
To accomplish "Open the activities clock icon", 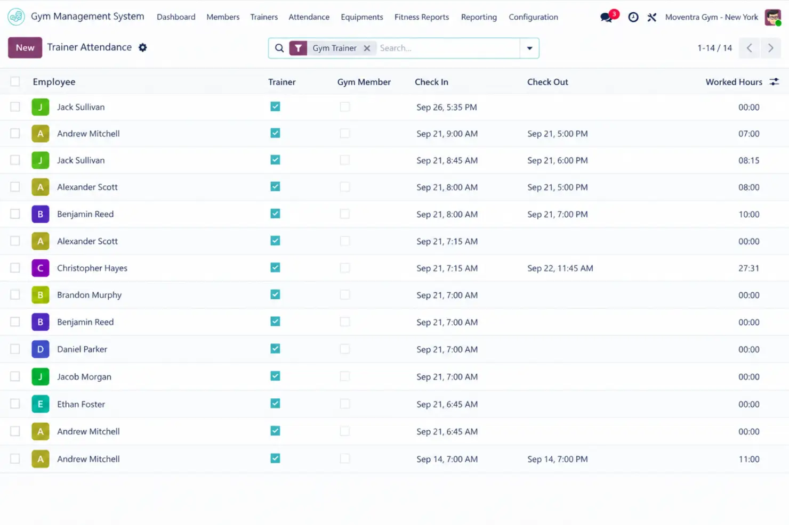I will click(x=633, y=17).
